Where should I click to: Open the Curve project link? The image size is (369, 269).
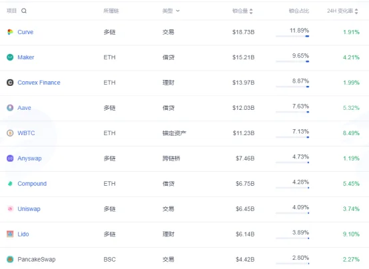[25, 32]
